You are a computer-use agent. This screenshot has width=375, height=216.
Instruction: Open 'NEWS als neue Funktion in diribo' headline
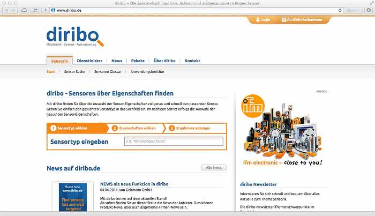(134, 184)
